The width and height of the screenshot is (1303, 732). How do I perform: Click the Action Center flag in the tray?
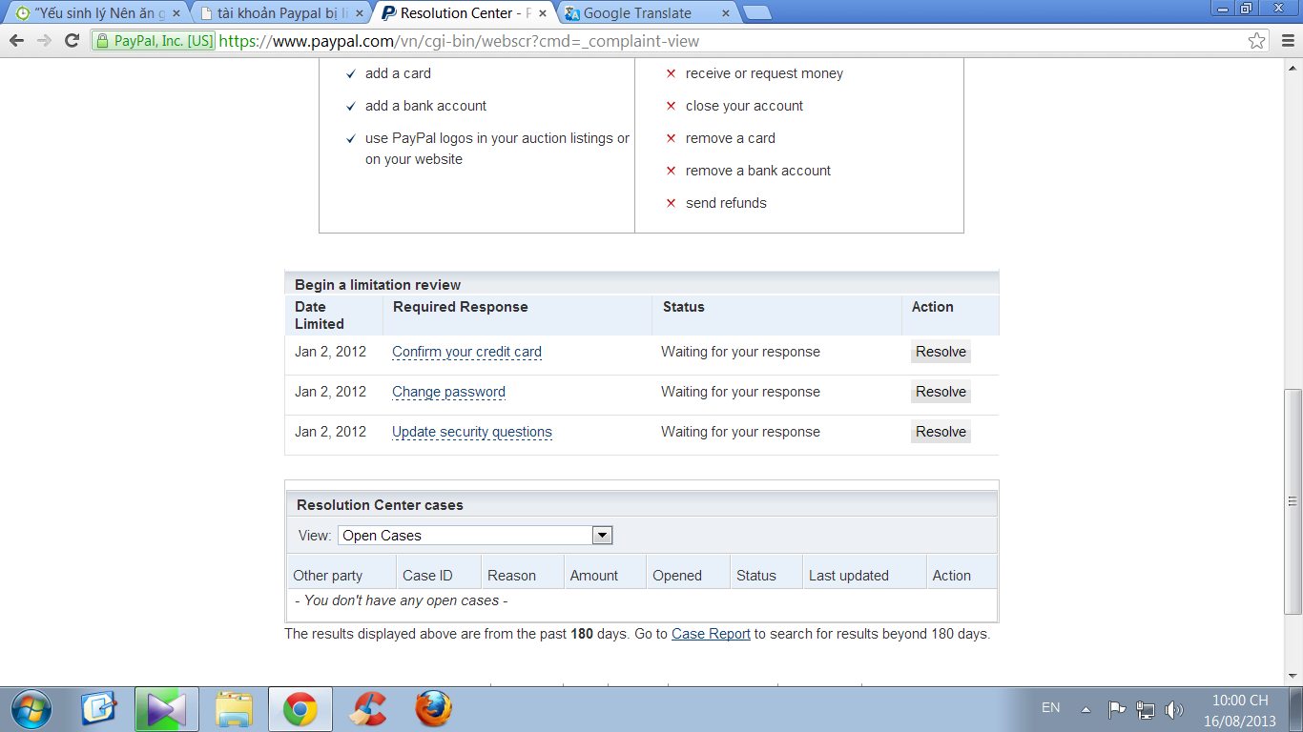(x=1116, y=709)
